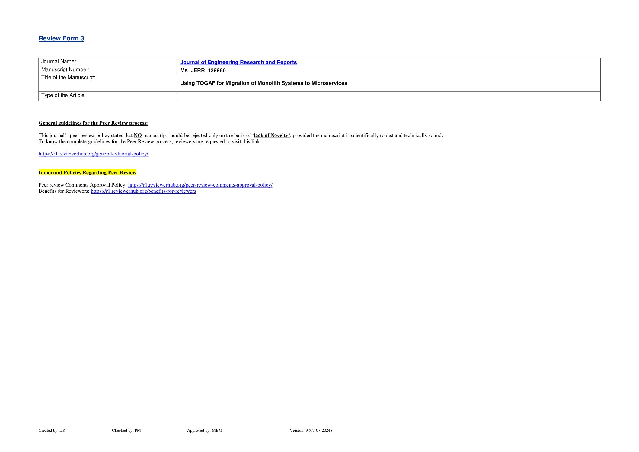Select manuscript number Ms_JERR_129980

pyautogui.click(x=203, y=70)
